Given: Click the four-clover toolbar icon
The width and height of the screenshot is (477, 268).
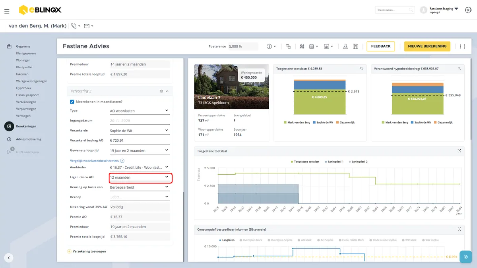Looking at the screenshot, I should pos(302,46).
